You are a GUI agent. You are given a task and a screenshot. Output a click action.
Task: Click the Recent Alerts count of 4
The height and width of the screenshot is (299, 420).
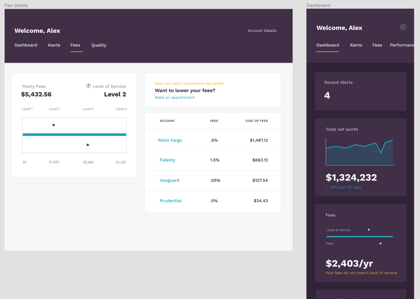coord(327,95)
